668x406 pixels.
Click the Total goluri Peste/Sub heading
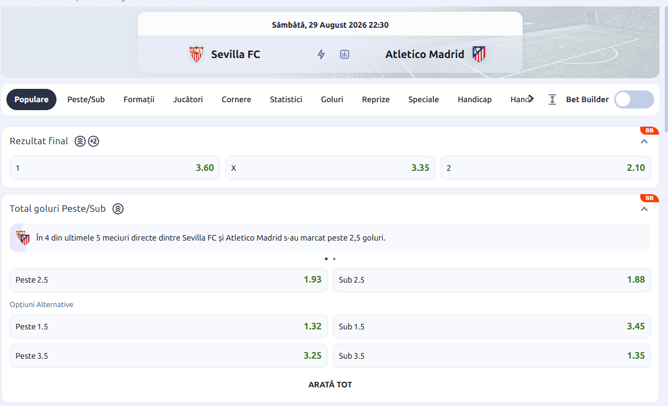58,209
